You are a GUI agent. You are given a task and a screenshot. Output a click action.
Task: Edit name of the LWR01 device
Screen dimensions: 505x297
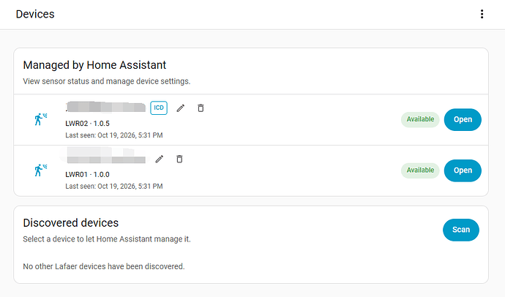pyautogui.click(x=160, y=159)
